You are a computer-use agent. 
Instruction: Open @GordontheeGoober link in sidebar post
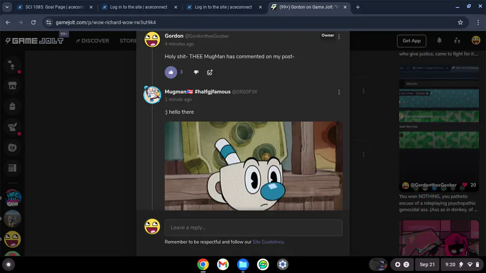[x=433, y=185]
